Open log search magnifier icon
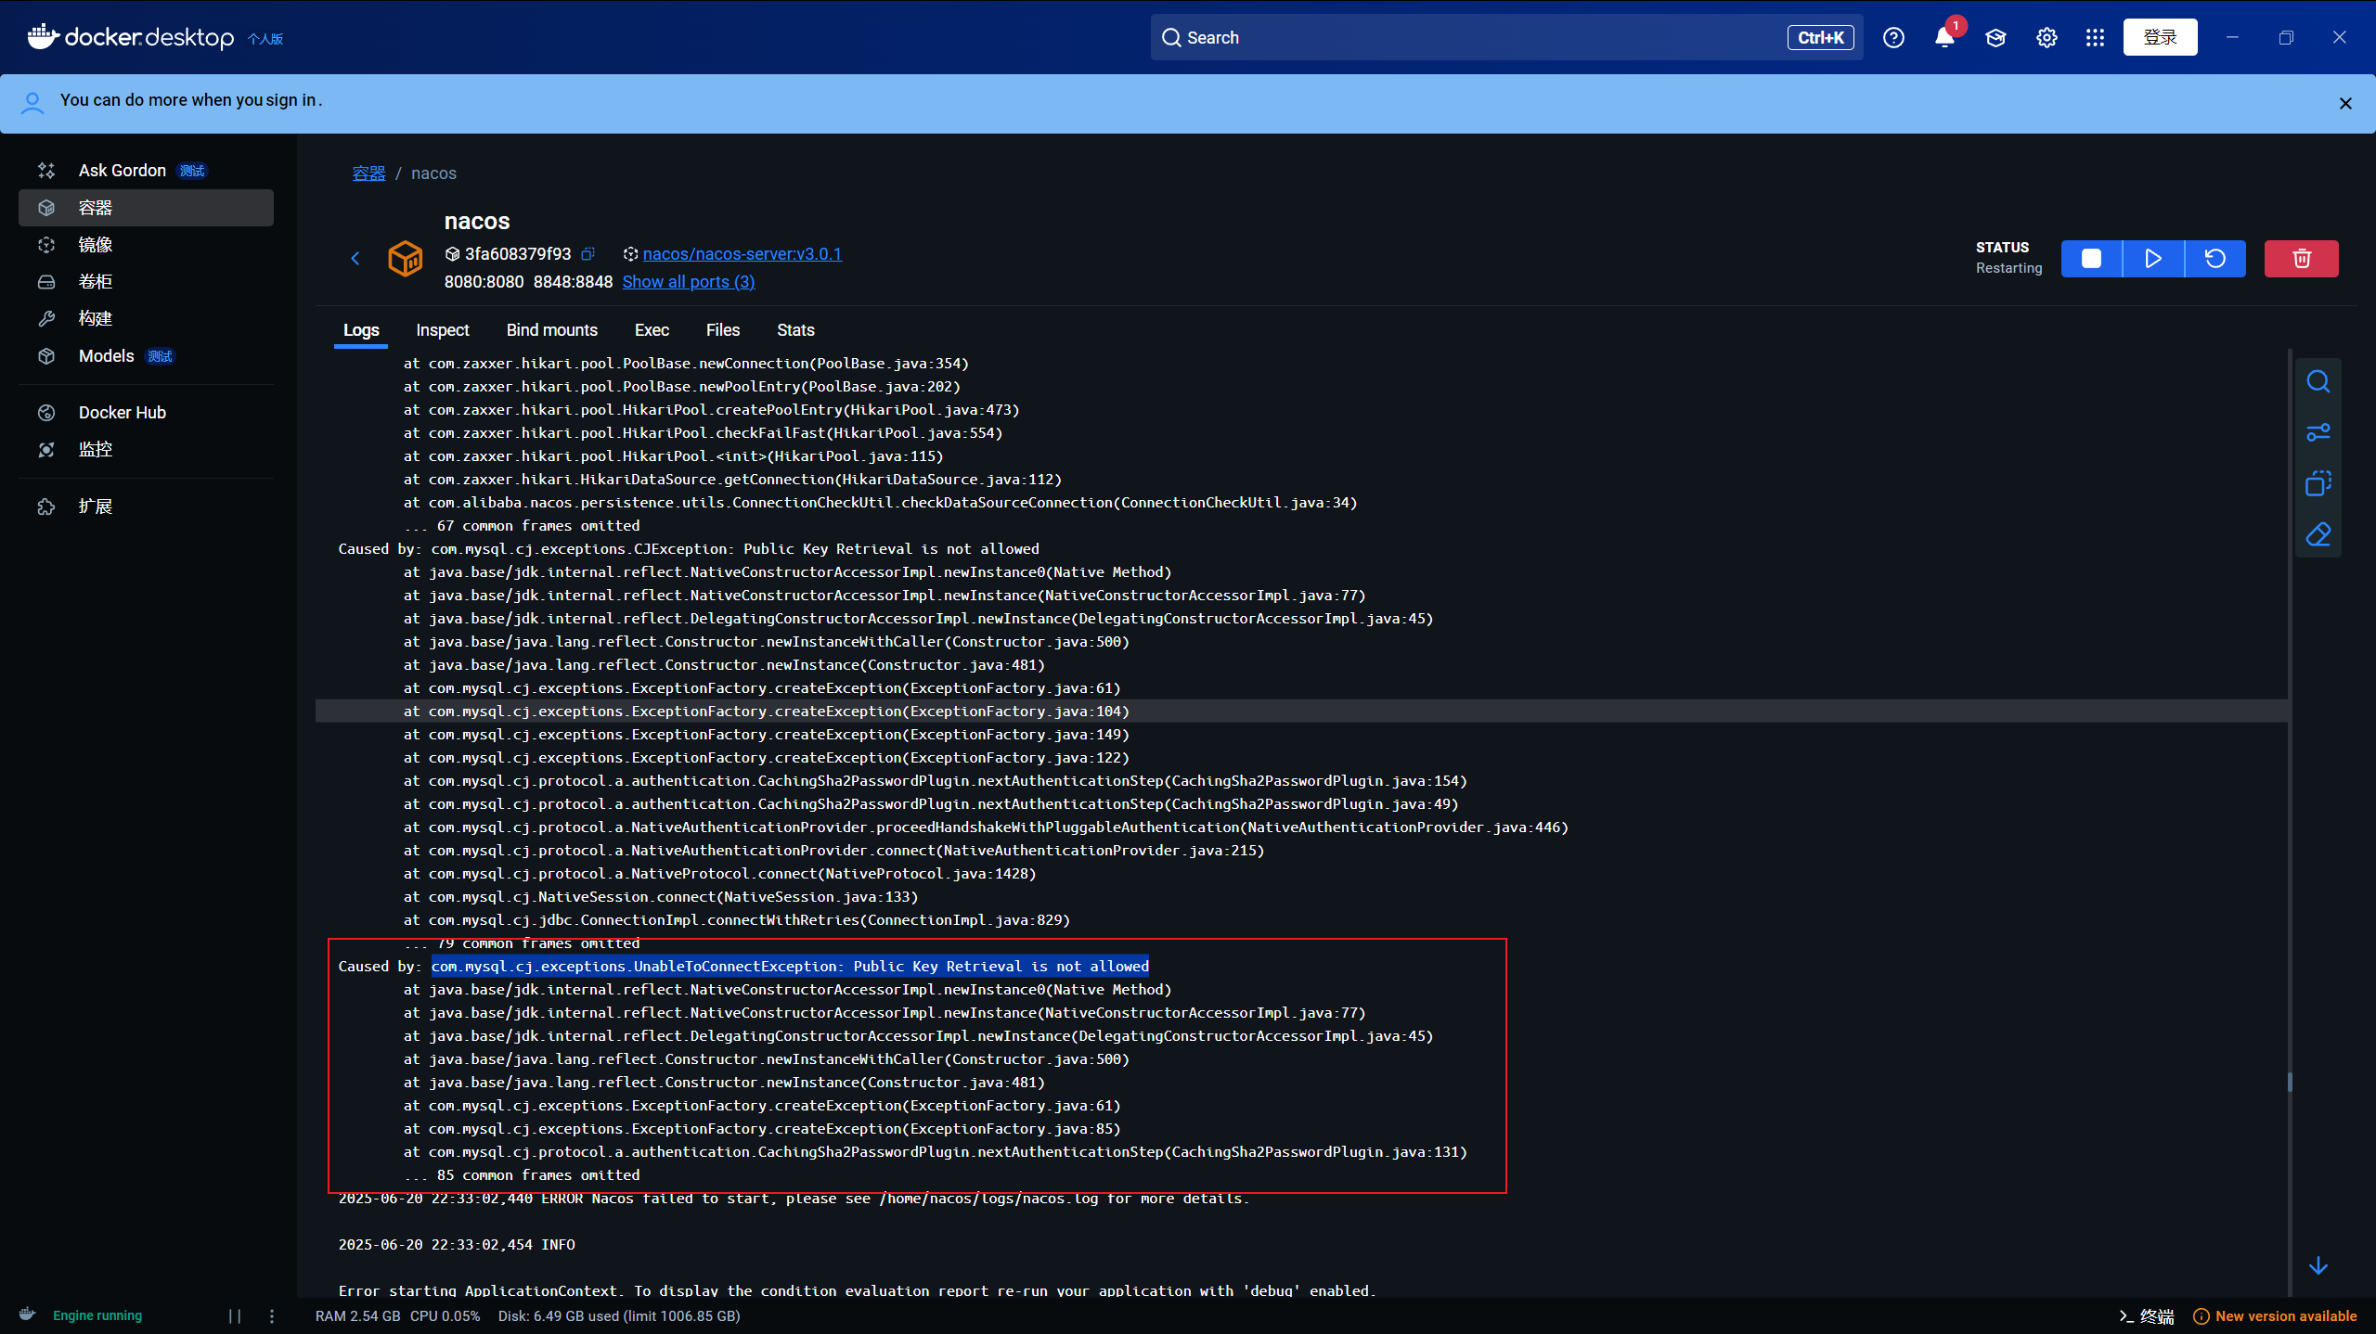2376x1334 pixels. click(x=2318, y=382)
